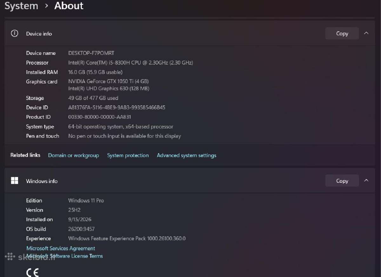381x277 pixels.
Task: Click the OS build label
Action: pyautogui.click(x=36, y=229)
